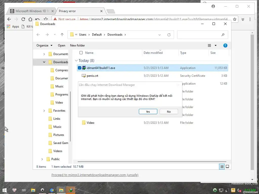Open the Video subfolder in the tree

pos(59,103)
